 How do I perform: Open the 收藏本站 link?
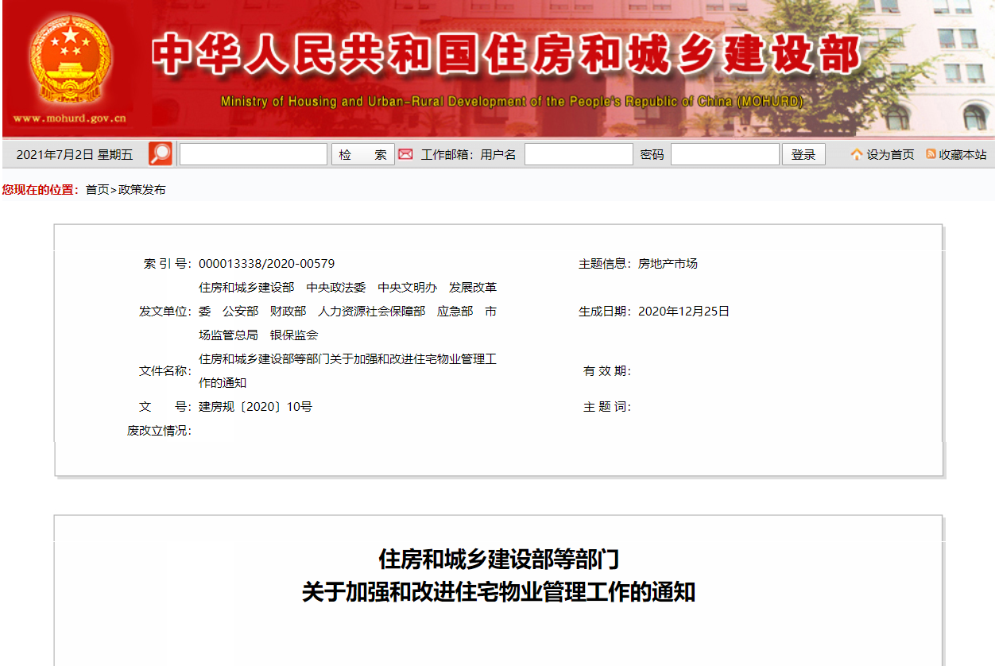(x=962, y=155)
